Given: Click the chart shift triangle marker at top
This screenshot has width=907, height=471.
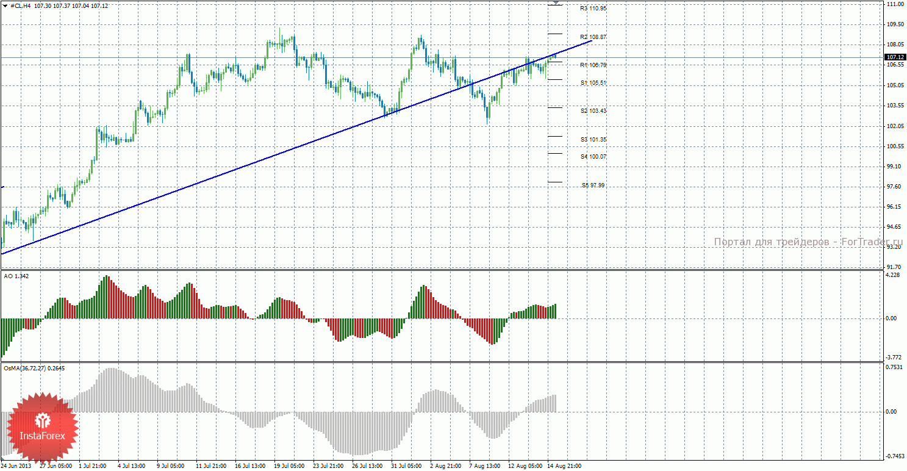Looking at the screenshot, I should pyautogui.click(x=556, y=4).
